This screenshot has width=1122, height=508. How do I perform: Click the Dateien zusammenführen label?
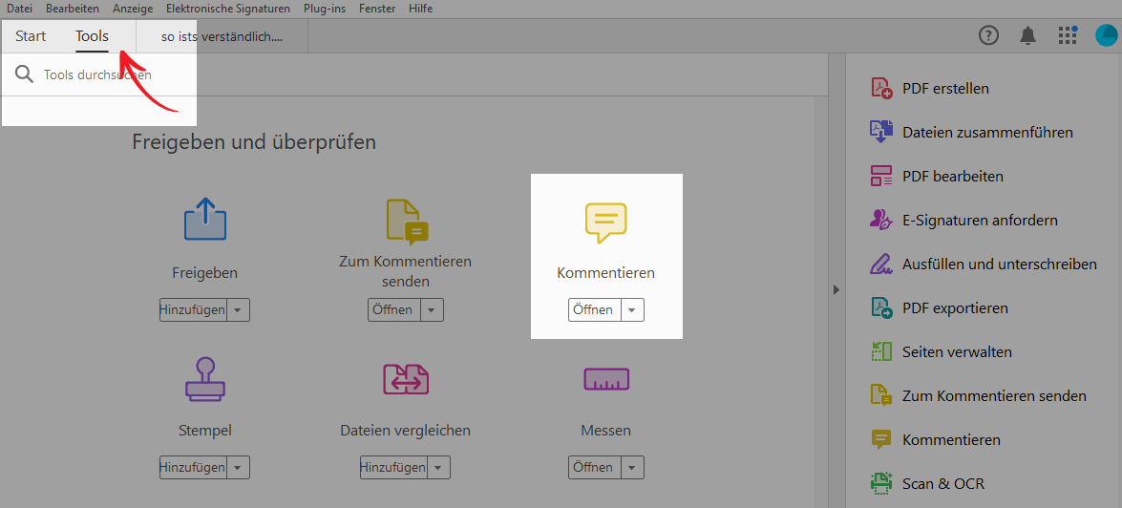pos(987,133)
